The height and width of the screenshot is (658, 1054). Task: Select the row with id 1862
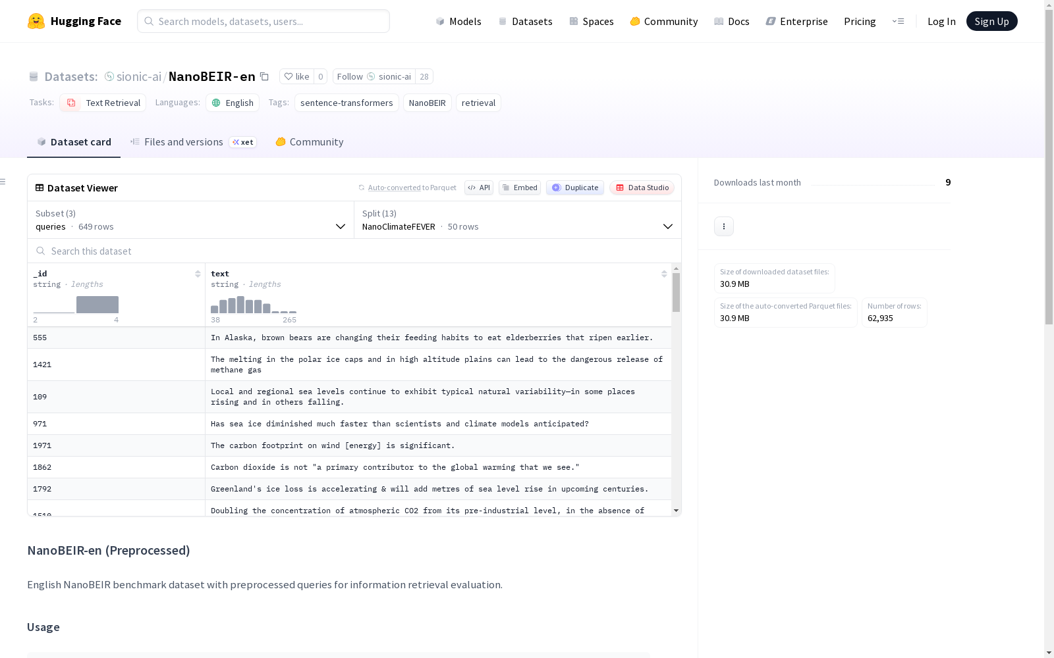pyautogui.click(x=349, y=467)
